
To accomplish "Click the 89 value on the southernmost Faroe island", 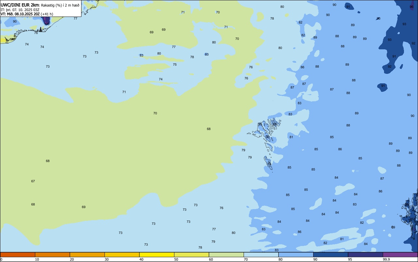I will (x=269, y=164).
